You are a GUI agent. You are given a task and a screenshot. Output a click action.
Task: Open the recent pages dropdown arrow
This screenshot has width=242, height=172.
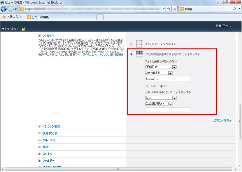click(16, 9)
